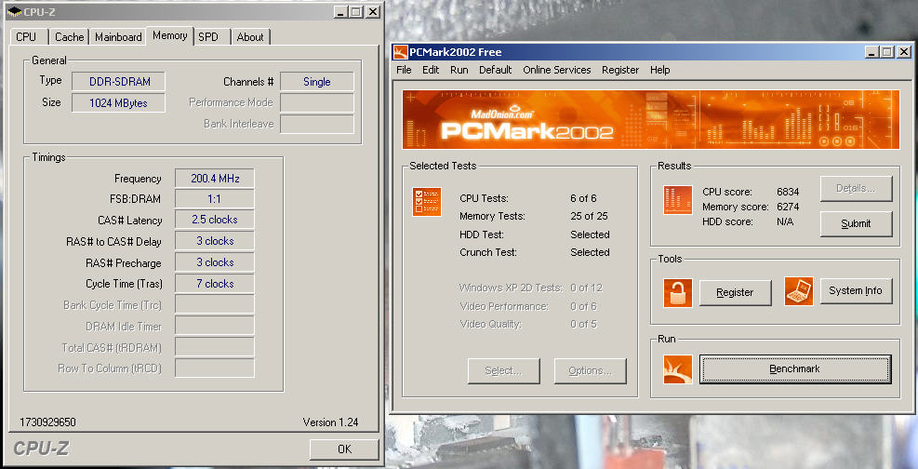Open the About tab in CPU-Z
918x469 pixels.
click(x=250, y=37)
